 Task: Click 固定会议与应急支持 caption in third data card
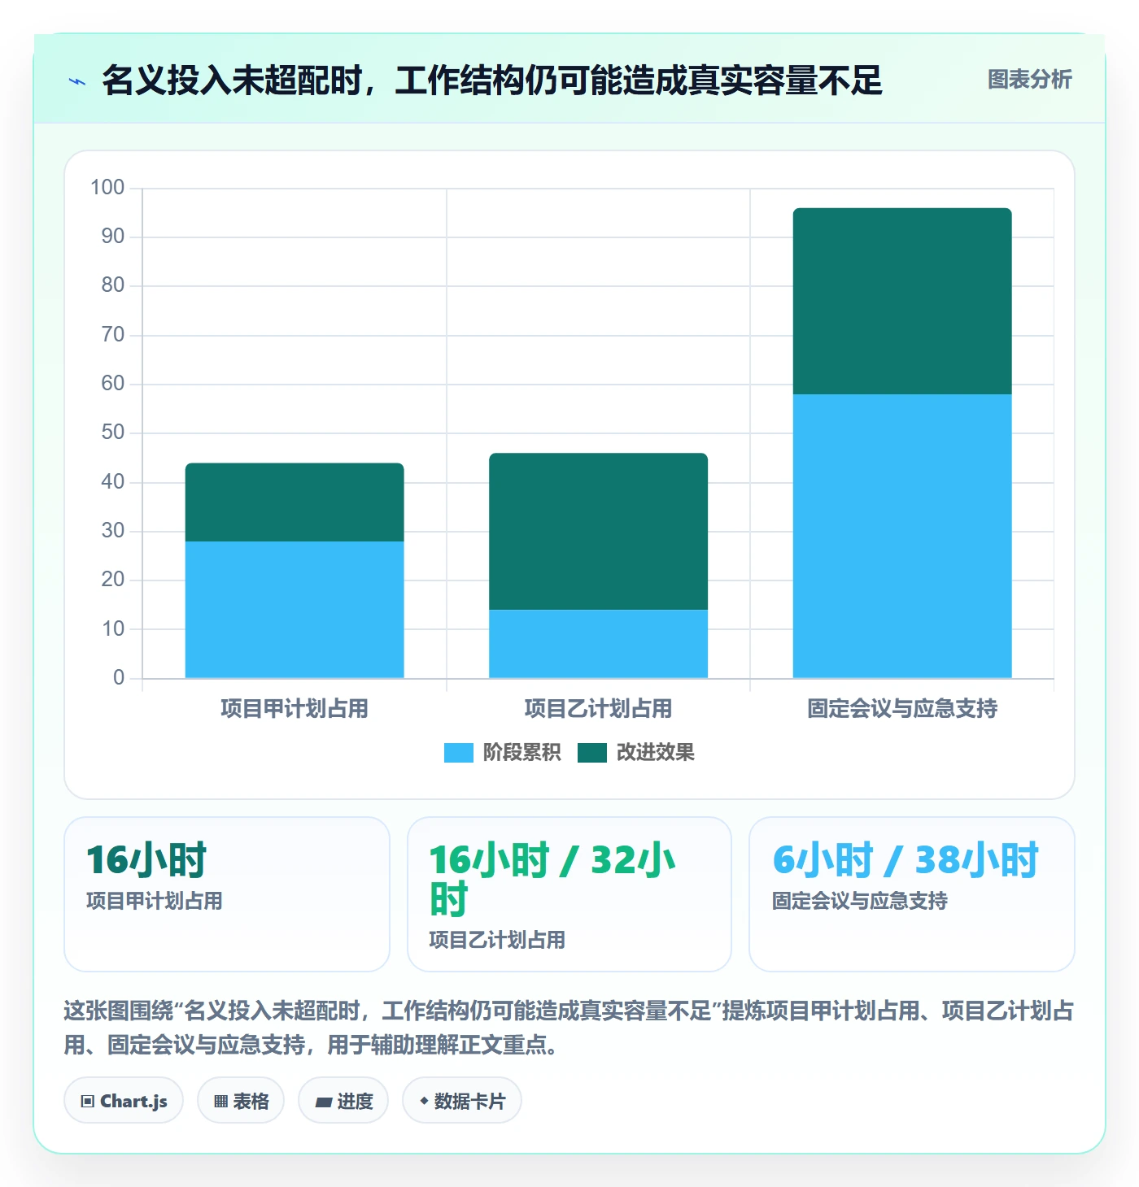(860, 902)
